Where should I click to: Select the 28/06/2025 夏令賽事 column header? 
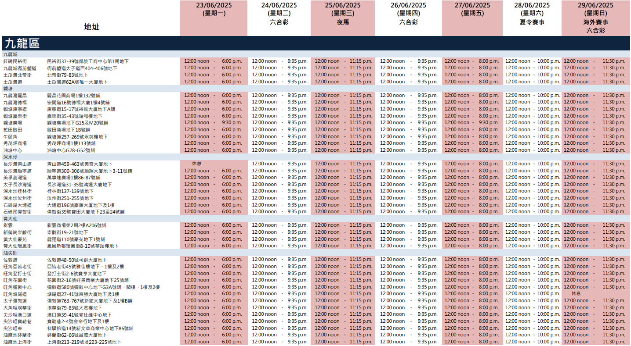tap(532, 14)
